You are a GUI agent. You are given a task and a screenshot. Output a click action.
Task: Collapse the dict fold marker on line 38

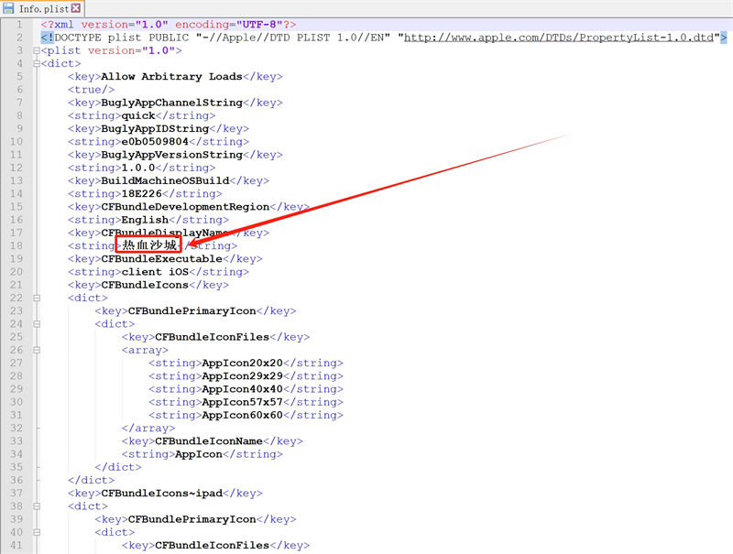click(37, 506)
